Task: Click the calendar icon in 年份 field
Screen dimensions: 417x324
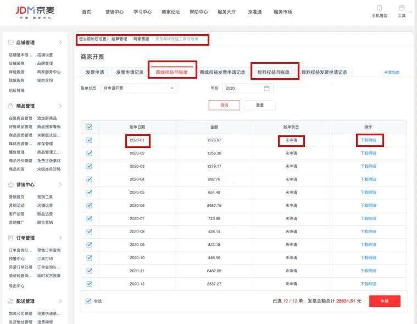Action: [x=266, y=88]
